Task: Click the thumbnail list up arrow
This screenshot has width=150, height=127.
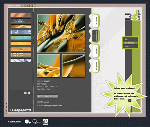Action: pos(25,93)
